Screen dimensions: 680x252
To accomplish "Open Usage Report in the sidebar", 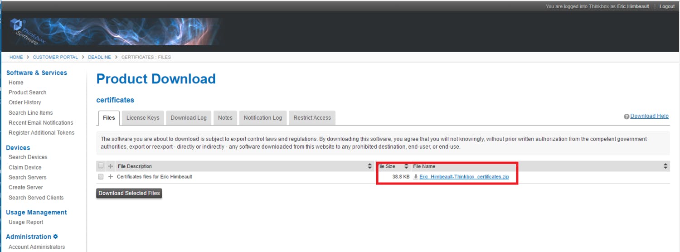I will coord(26,222).
